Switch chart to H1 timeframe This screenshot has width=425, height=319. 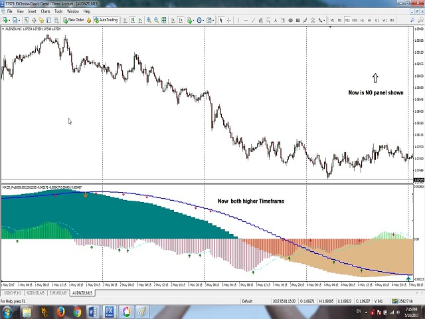click(362, 21)
